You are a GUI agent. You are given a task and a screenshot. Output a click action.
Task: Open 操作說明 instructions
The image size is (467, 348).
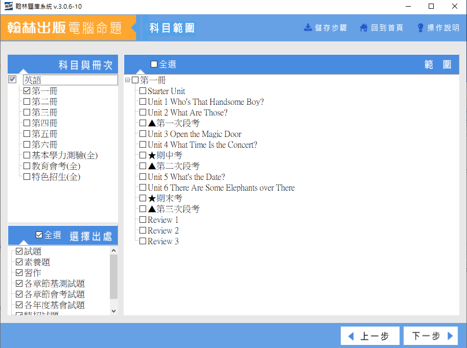click(x=438, y=28)
